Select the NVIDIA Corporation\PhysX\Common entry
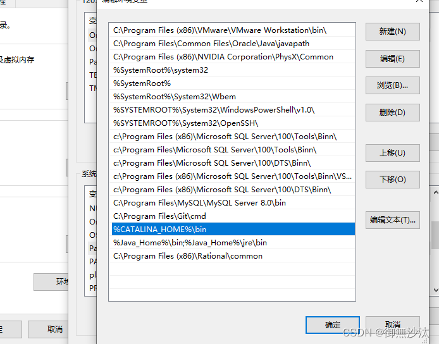The image size is (439, 344). (x=233, y=57)
